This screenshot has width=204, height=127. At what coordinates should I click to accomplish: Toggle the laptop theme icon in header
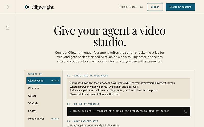coord(141,7)
